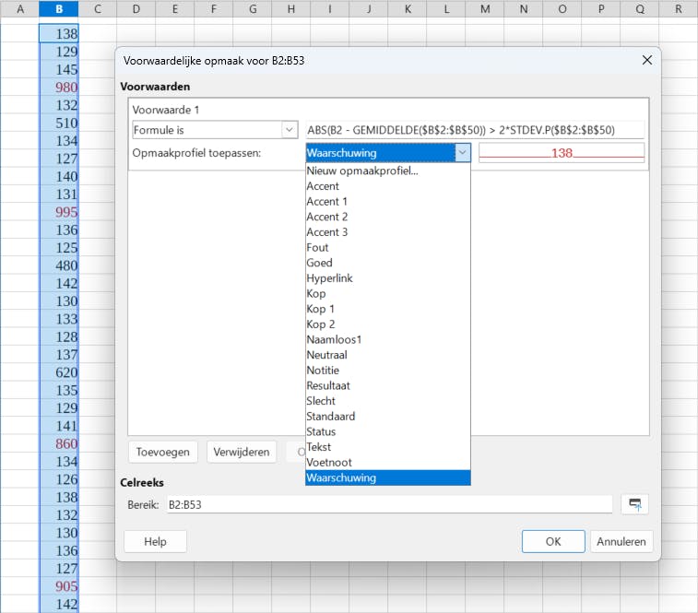Close the Voorwaardelijke opmaak dialog
Viewport: 698px width, 613px height.
point(646,60)
